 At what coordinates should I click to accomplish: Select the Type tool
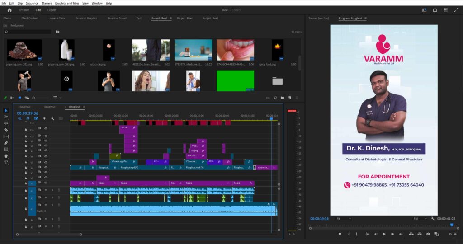click(x=6, y=163)
